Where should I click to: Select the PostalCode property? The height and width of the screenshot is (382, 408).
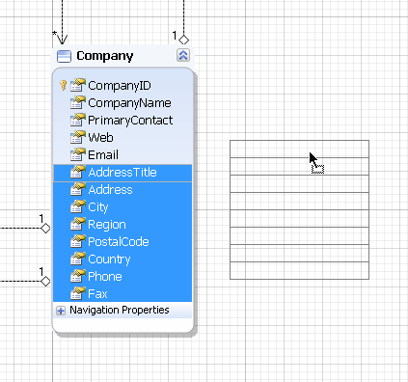pos(122,242)
